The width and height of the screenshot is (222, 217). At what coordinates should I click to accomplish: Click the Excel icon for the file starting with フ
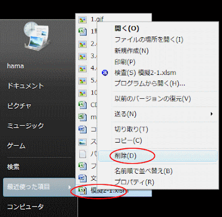tap(82, 166)
